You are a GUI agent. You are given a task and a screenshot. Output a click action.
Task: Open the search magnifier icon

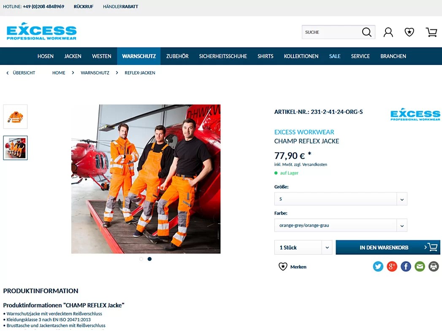pos(367,32)
